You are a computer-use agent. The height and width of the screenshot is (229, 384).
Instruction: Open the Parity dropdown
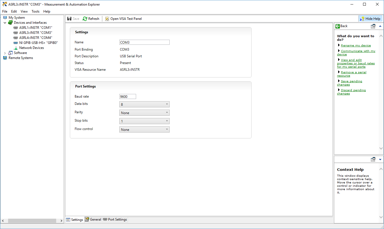pos(144,113)
